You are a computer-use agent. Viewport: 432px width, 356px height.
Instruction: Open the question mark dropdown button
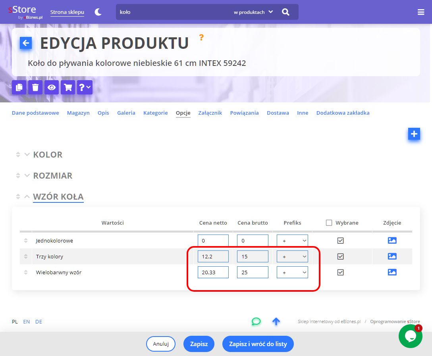[x=85, y=87]
